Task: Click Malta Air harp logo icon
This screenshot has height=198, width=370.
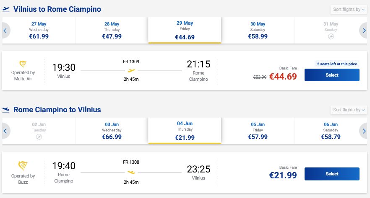Action: [23, 64]
